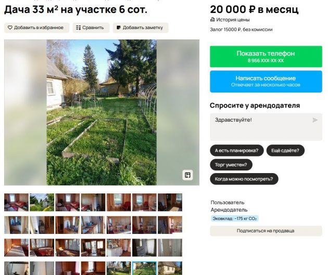Image resolution: width=328 pixels, height=275 pixels.
Task: Click the send arrow in the message box
Action: [x=315, y=120]
